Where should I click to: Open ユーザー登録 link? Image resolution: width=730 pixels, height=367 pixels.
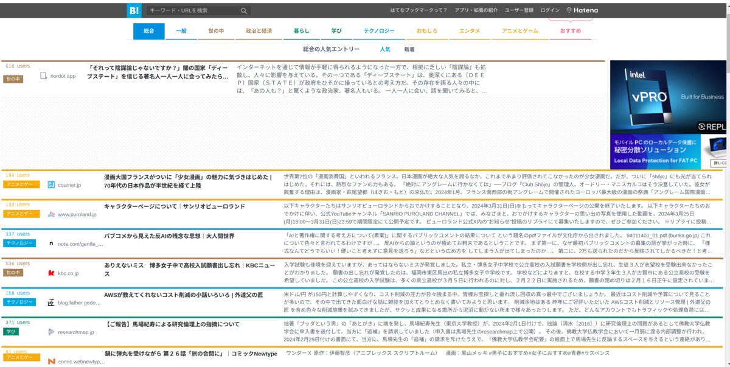pos(519,10)
